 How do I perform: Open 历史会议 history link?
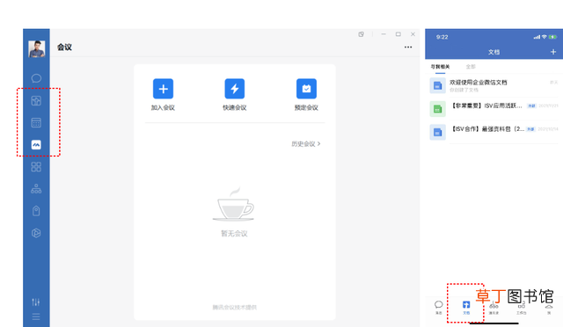tap(306, 144)
